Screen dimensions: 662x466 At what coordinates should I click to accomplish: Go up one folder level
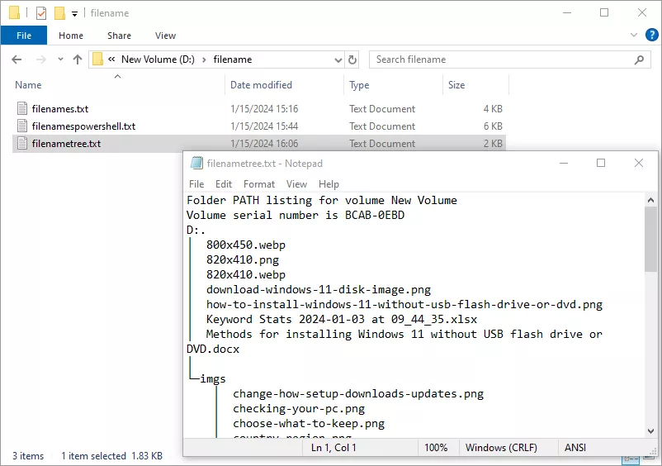coord(78,59)
